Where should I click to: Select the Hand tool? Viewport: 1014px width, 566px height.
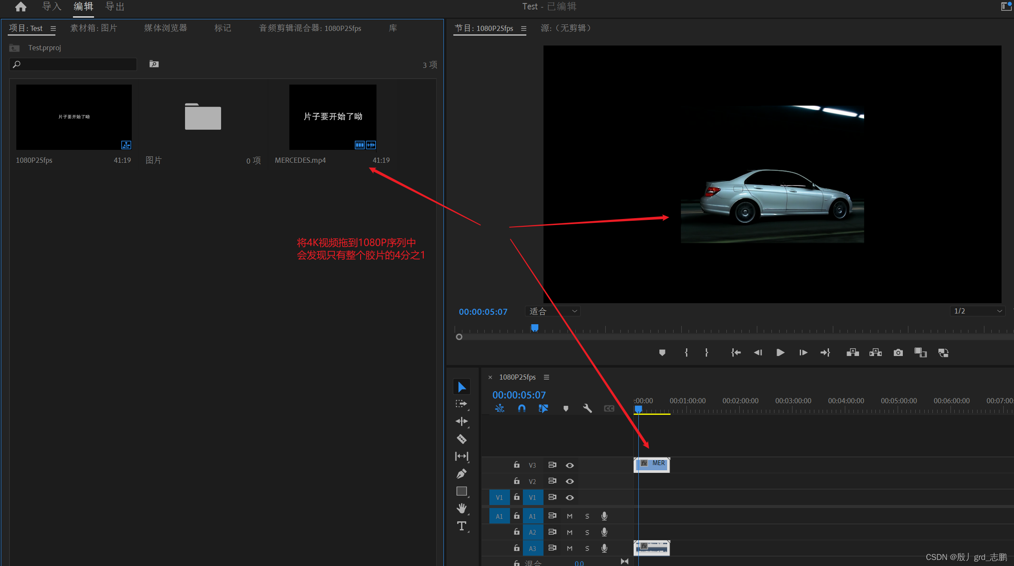[x=461, y=508]
